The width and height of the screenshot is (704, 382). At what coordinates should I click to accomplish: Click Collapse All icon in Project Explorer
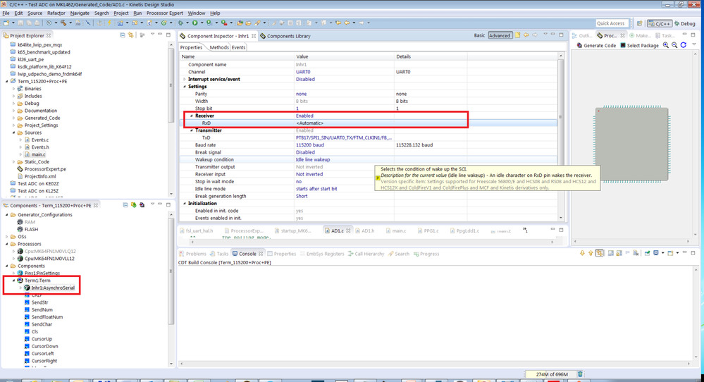pos(123,35)
